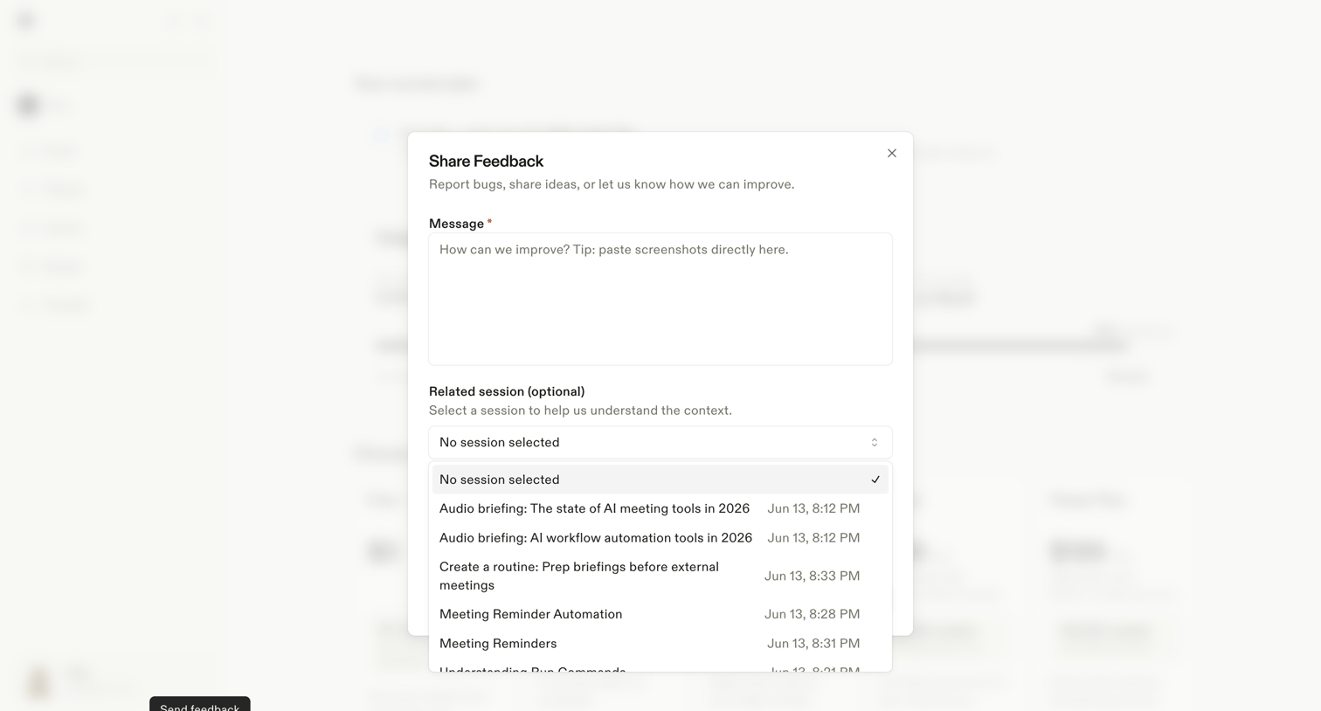The width and height of the screenshot is (1321, 711).
Task: Close the Share Feedback dialog
Action: click(x=891, y=153)
